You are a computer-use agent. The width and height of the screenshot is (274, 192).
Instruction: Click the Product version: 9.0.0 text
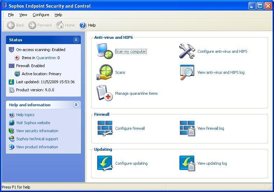35,90
